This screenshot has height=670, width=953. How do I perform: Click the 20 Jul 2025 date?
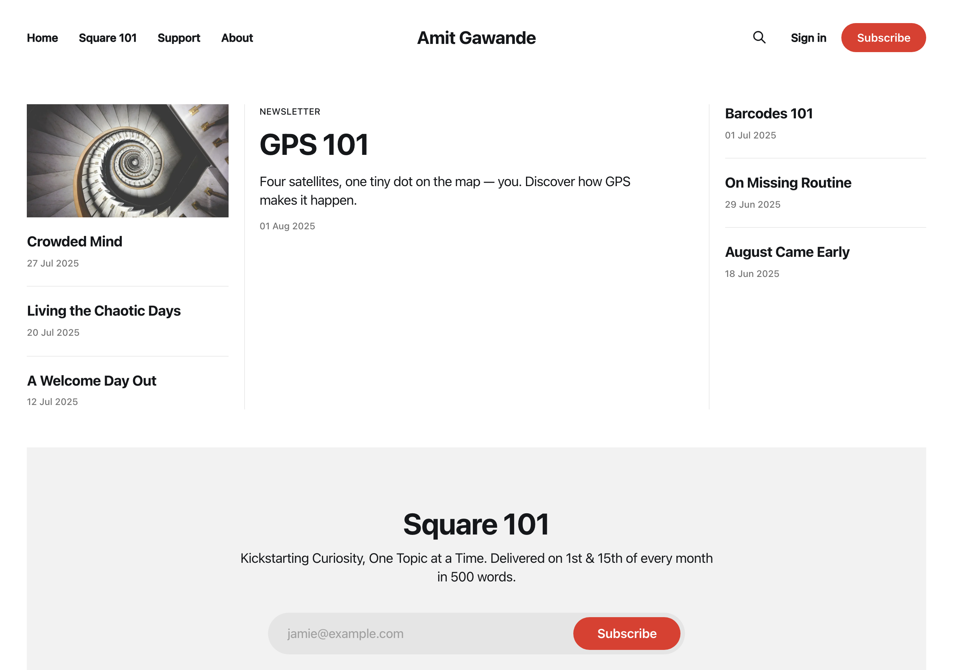[x=53, y=332]
